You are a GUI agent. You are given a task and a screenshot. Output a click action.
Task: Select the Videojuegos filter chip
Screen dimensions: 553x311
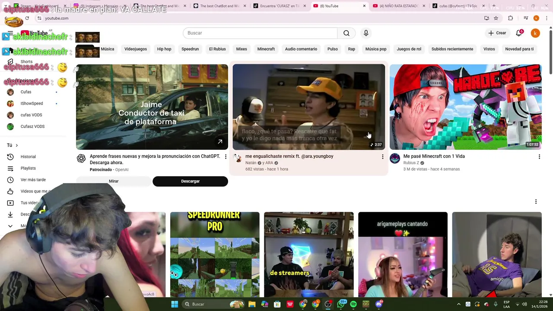[136, 49]
